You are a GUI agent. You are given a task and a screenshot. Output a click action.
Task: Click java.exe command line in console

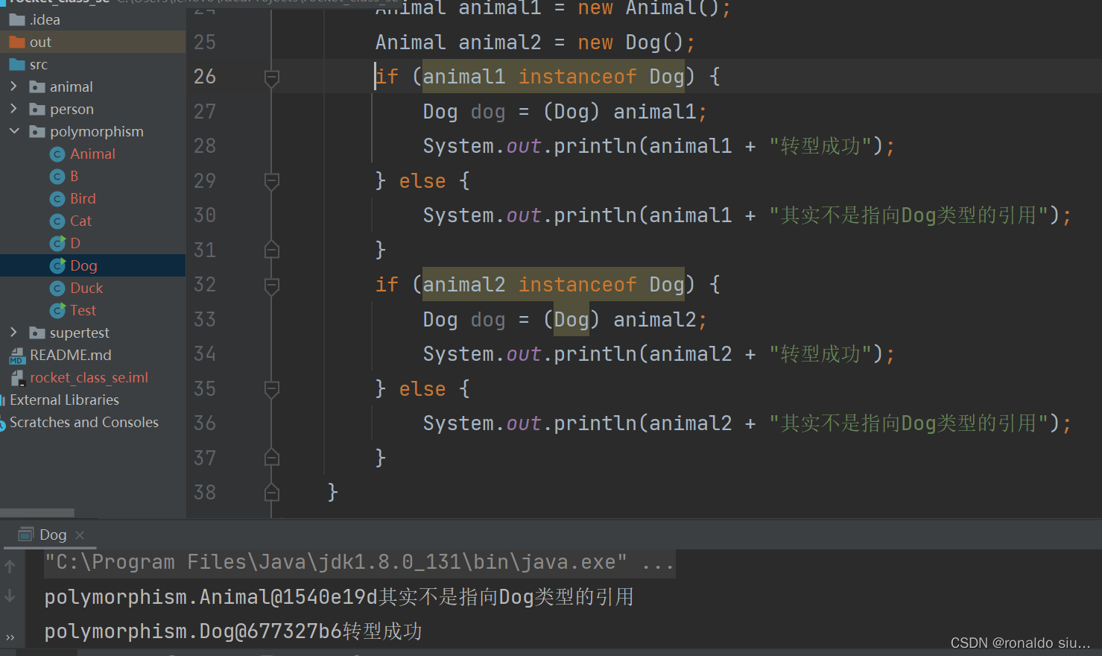(361, 562)
